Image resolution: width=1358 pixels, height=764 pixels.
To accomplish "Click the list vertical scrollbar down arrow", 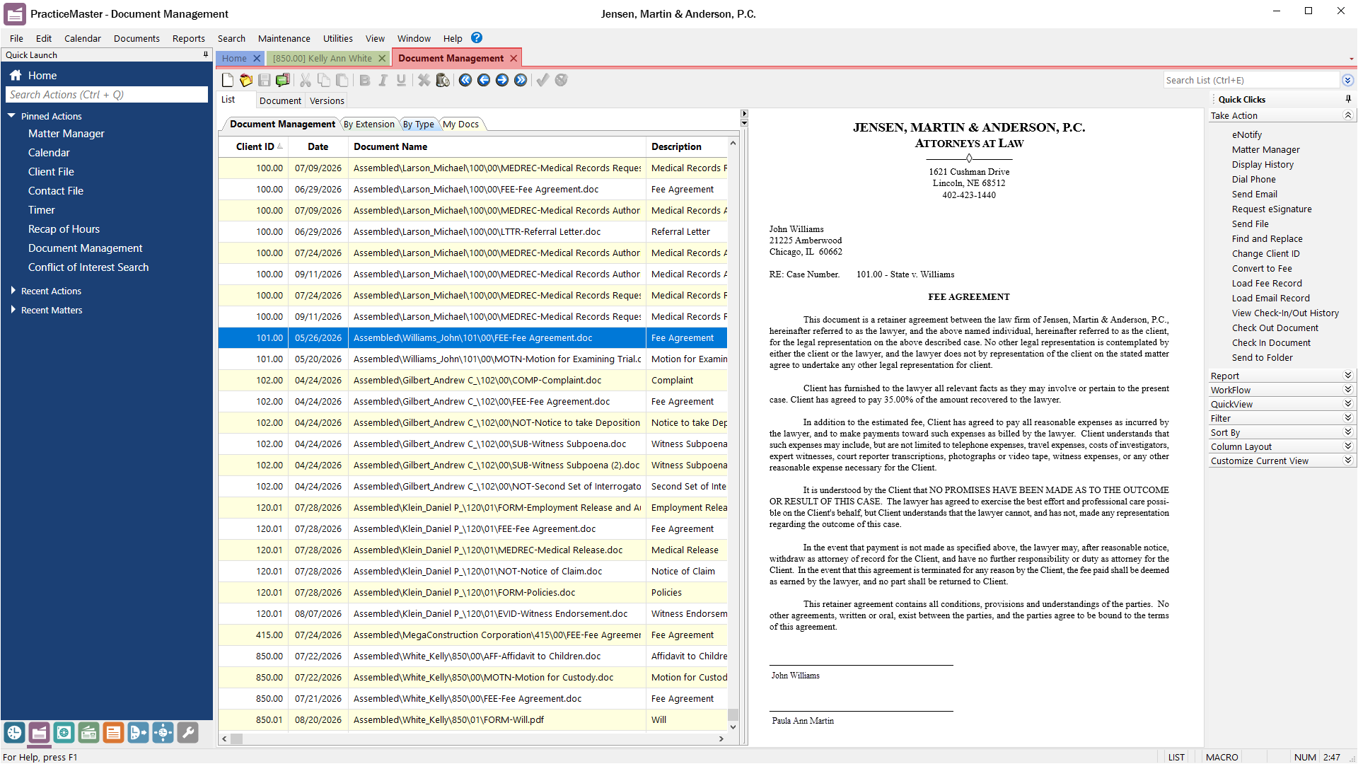I will click(733, 727).
